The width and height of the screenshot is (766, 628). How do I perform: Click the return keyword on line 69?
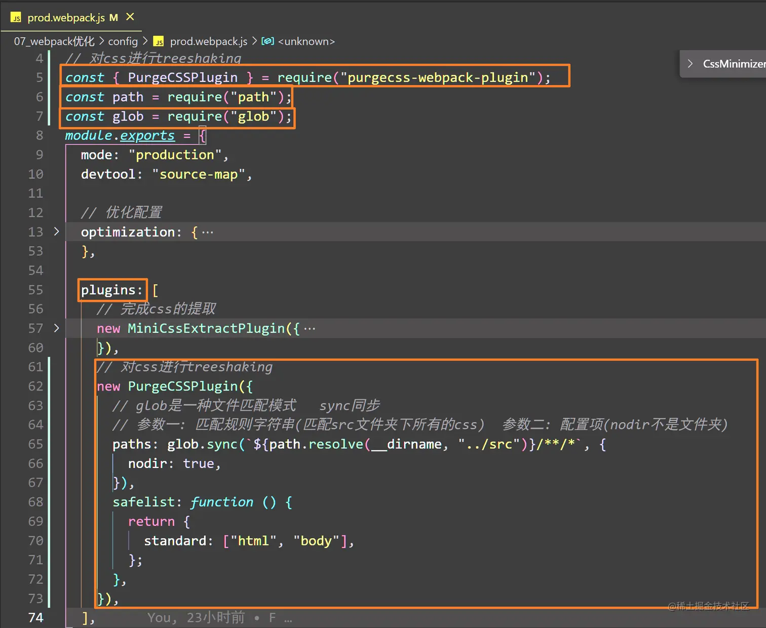coord(151,522)
